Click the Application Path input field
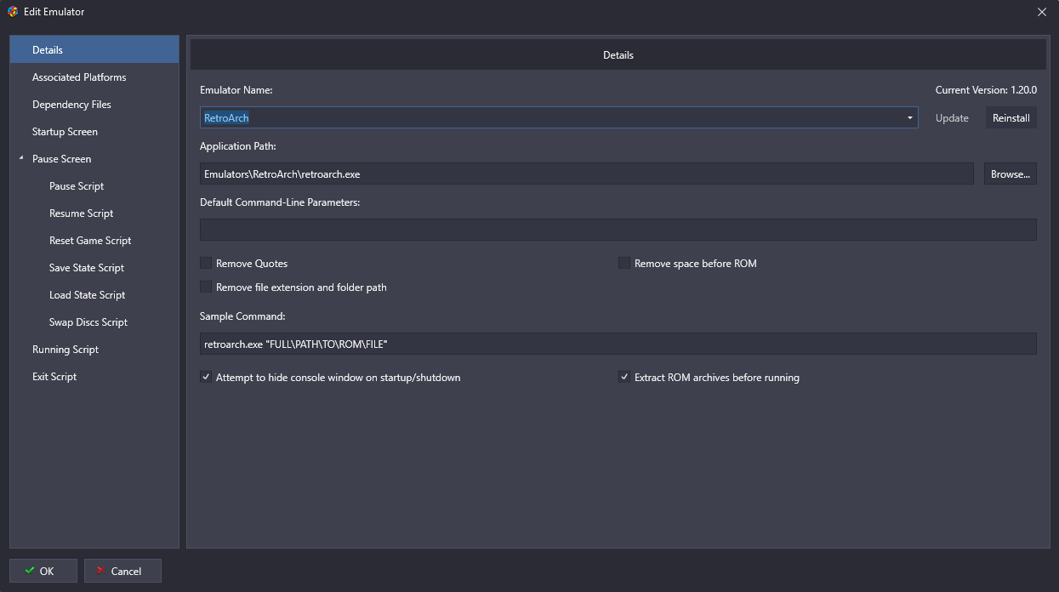 (586, 174)
